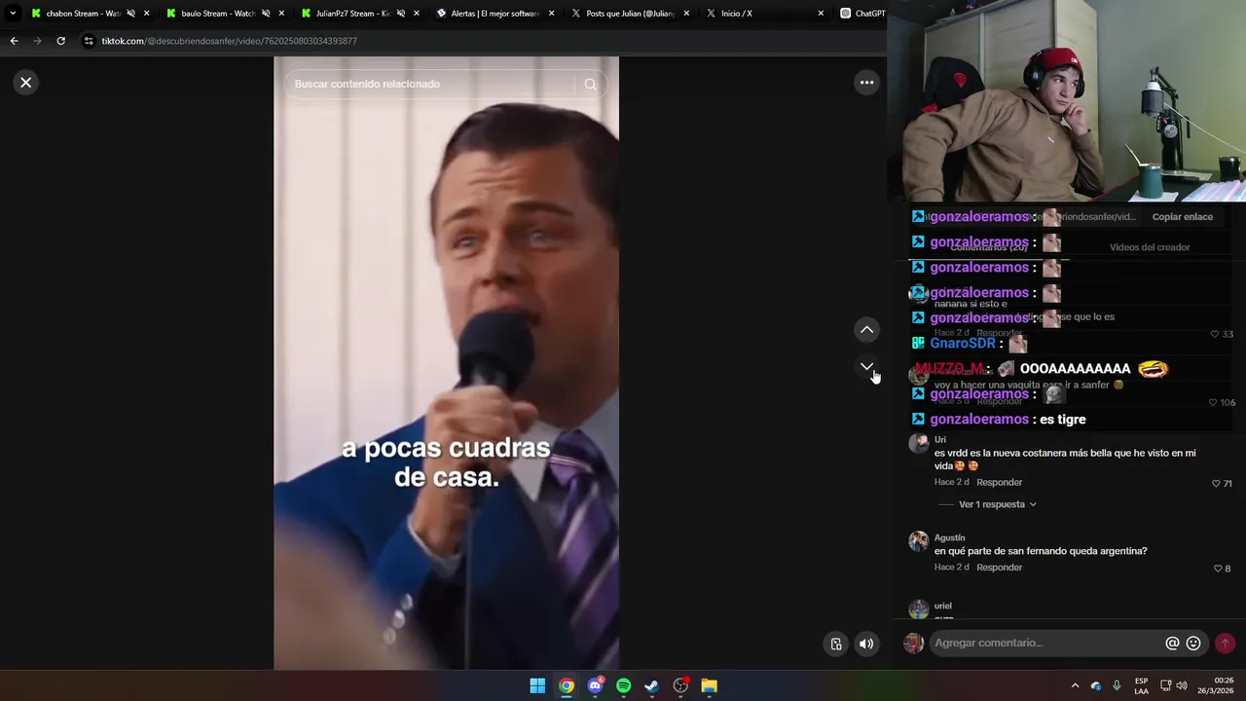The image size is (1246, 701).
Task: Click the @ mention icon in comment box
Action: 1172,644
